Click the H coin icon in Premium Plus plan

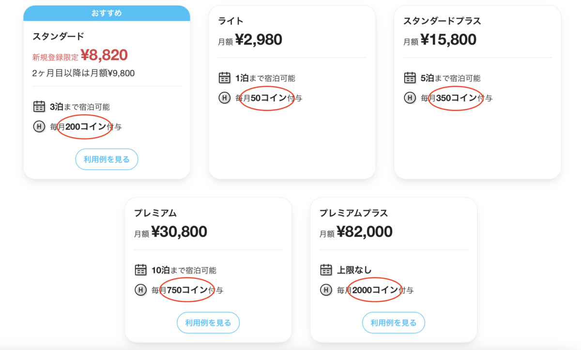tap(326, 290)
